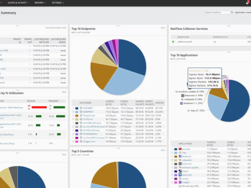Click the Steam icon in applications table
251x188 pixels.
tap(180, 171)
